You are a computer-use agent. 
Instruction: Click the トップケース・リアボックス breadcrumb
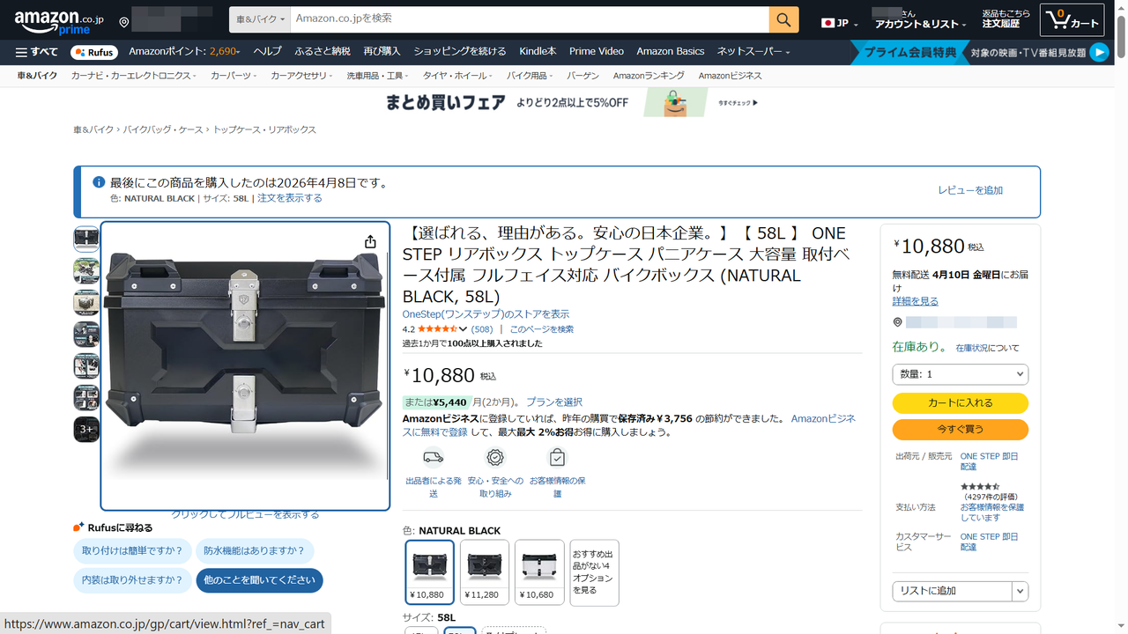(264, 129)
